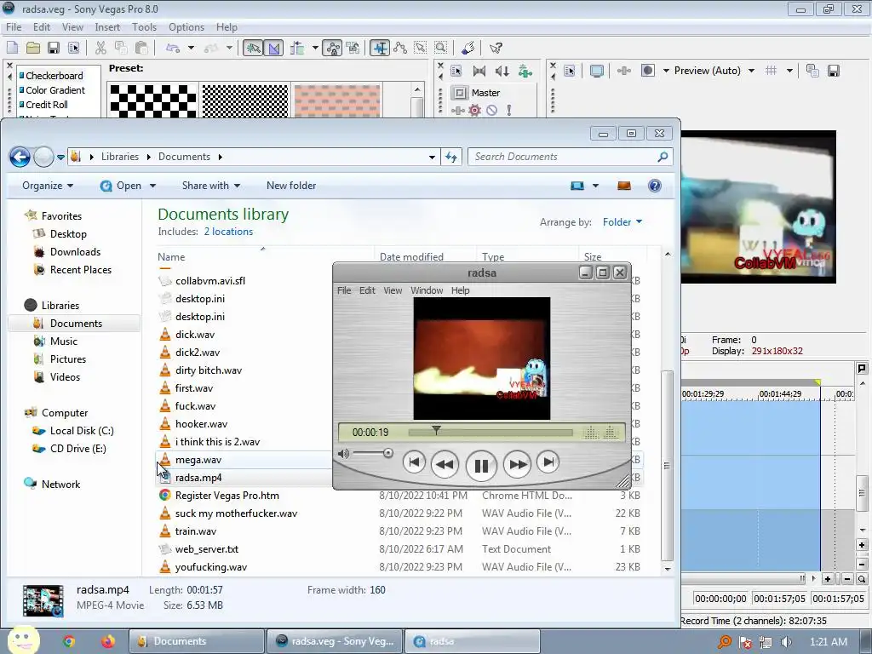
Task: Save preview snapshot to file
Action: pos(833,71)
